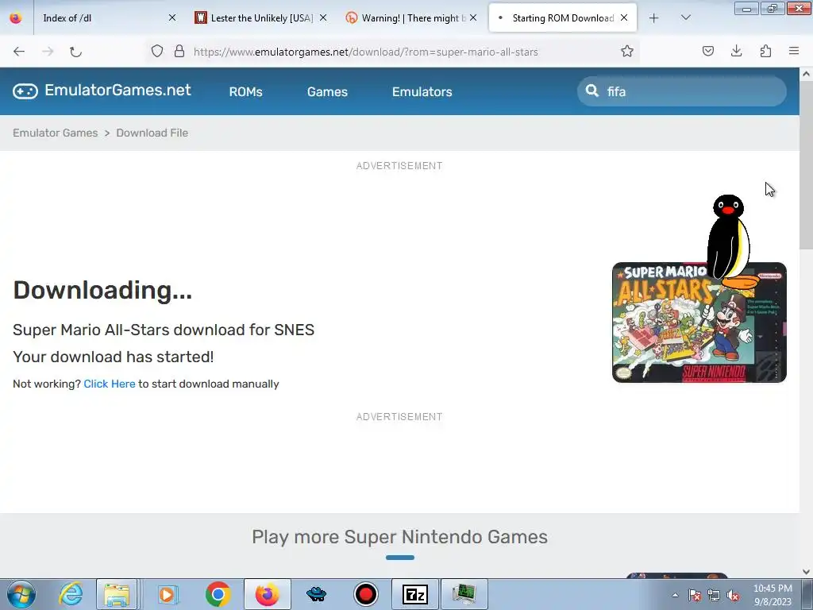This screenshot has width=813, height=610.
Task: Click the scrollbar up arrow
Action: pyautogui.click(x=806, y=74)
